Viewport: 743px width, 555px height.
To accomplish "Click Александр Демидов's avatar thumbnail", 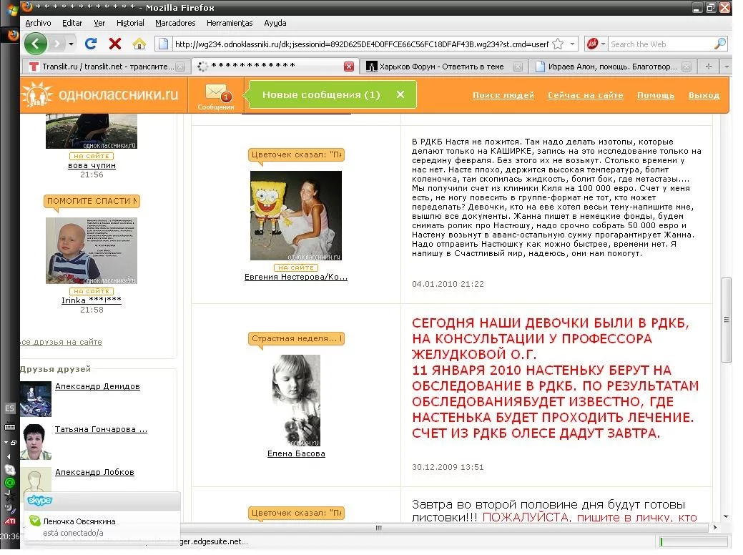I will pyautogui.click(x=36, y=400).
